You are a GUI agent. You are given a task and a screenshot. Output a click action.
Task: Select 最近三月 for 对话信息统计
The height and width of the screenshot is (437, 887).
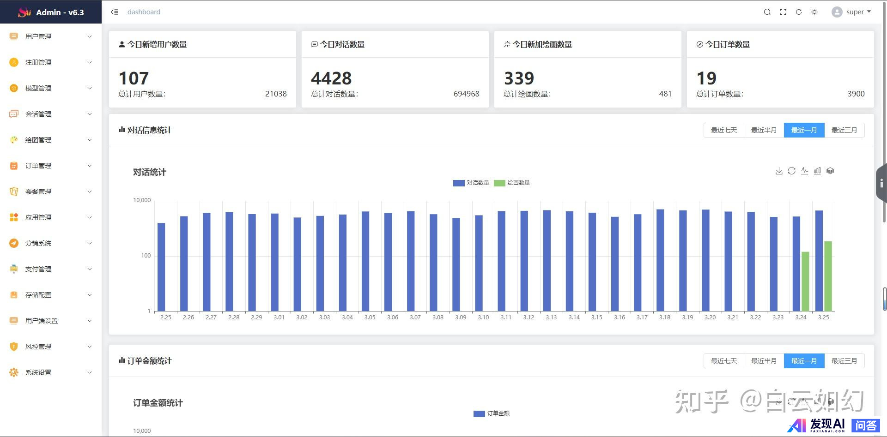pyautogui.click(x=844, y=130)
